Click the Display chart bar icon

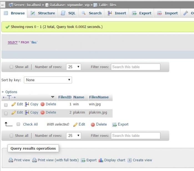101,160
